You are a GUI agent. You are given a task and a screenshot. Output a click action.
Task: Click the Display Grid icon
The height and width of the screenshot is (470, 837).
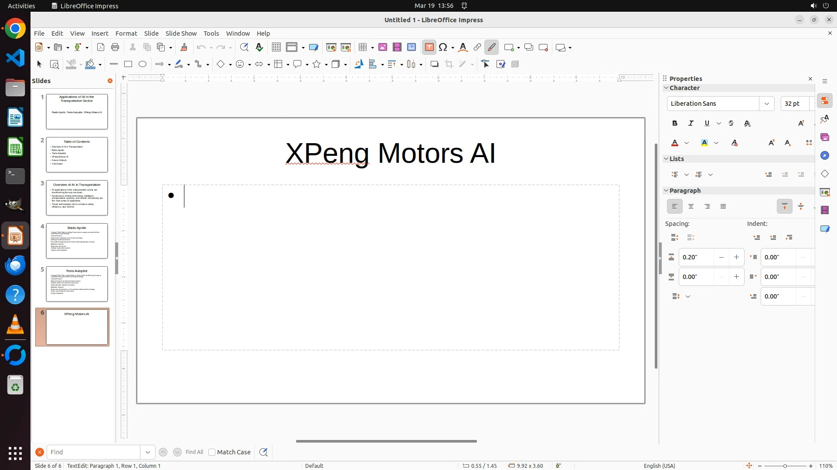coord(276,47)
